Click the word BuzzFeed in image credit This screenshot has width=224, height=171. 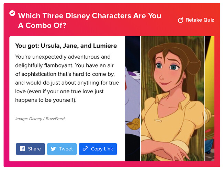click(55, 119)
